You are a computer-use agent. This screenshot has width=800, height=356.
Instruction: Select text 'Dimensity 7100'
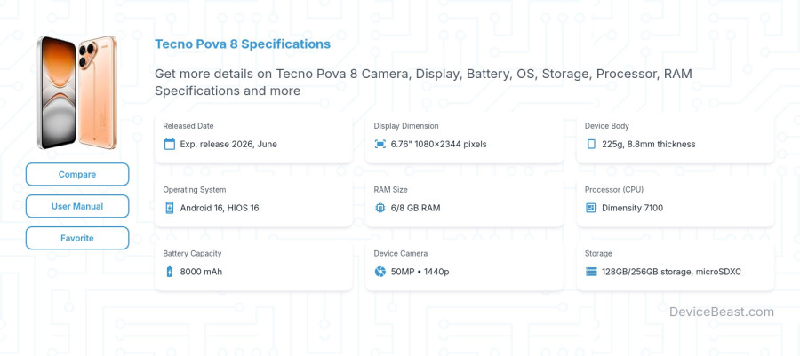pyautogui.click(x=633, y=208)
